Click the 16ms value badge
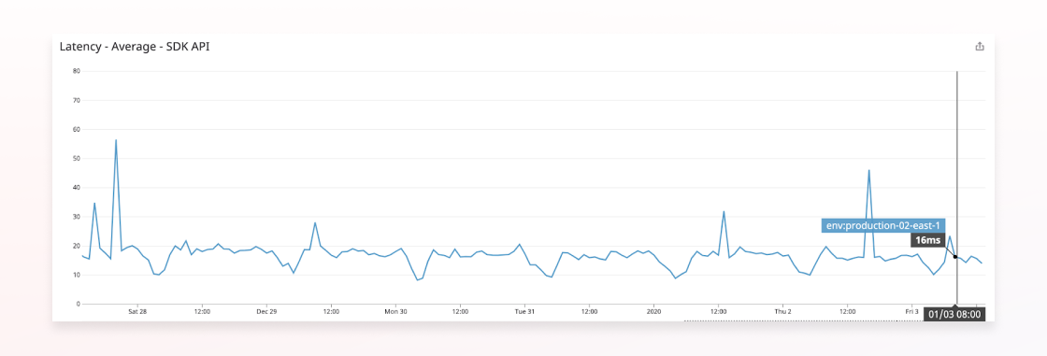1047x356 pixels. 927,240
